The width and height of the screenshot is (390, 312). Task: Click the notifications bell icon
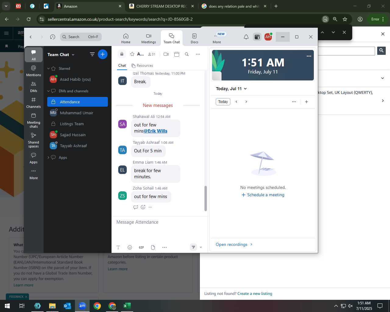[x=246, y=37]
